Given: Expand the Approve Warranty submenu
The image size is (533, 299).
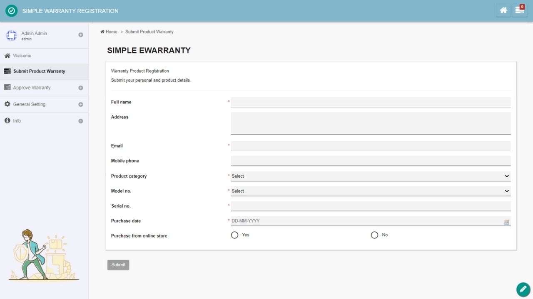Looking at the screenshot, I should coord(81,88).
